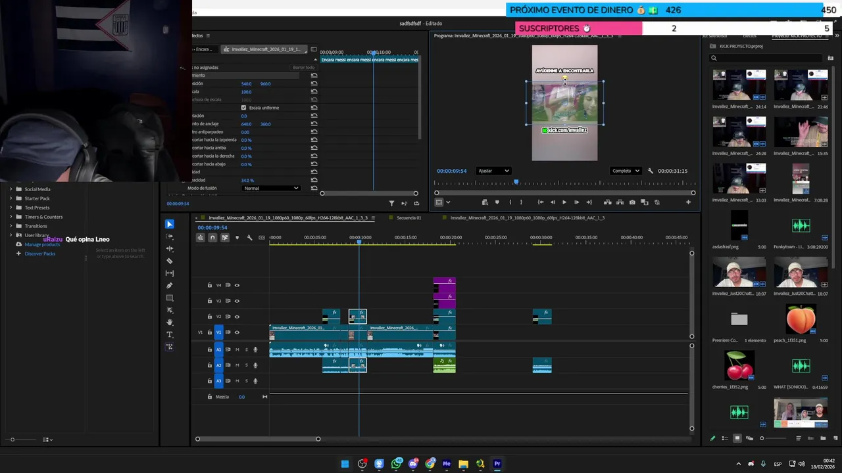Viewport: 842px width, 473px height.
Task: Select the Type text tool
Action: (x=169, y=334)
